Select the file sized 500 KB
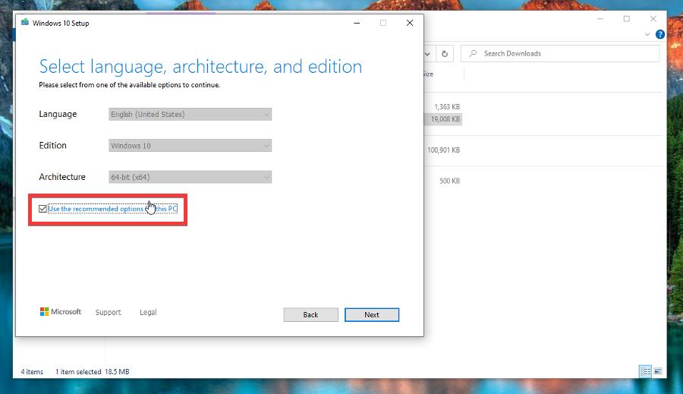Screen dimensions: 683x394 point(449,181)
